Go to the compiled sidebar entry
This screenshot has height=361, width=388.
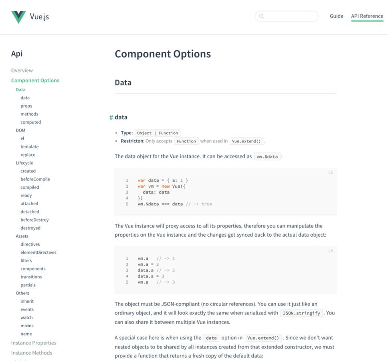pos(30,187)
